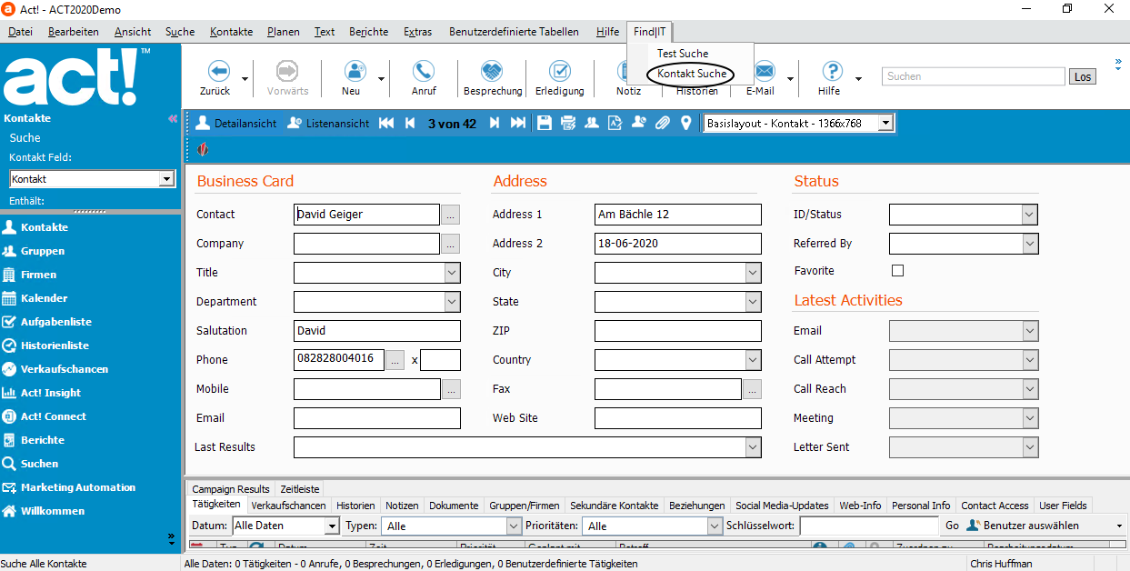Expand the Department dropdown

pyautogui.click(x=453, y=302)
